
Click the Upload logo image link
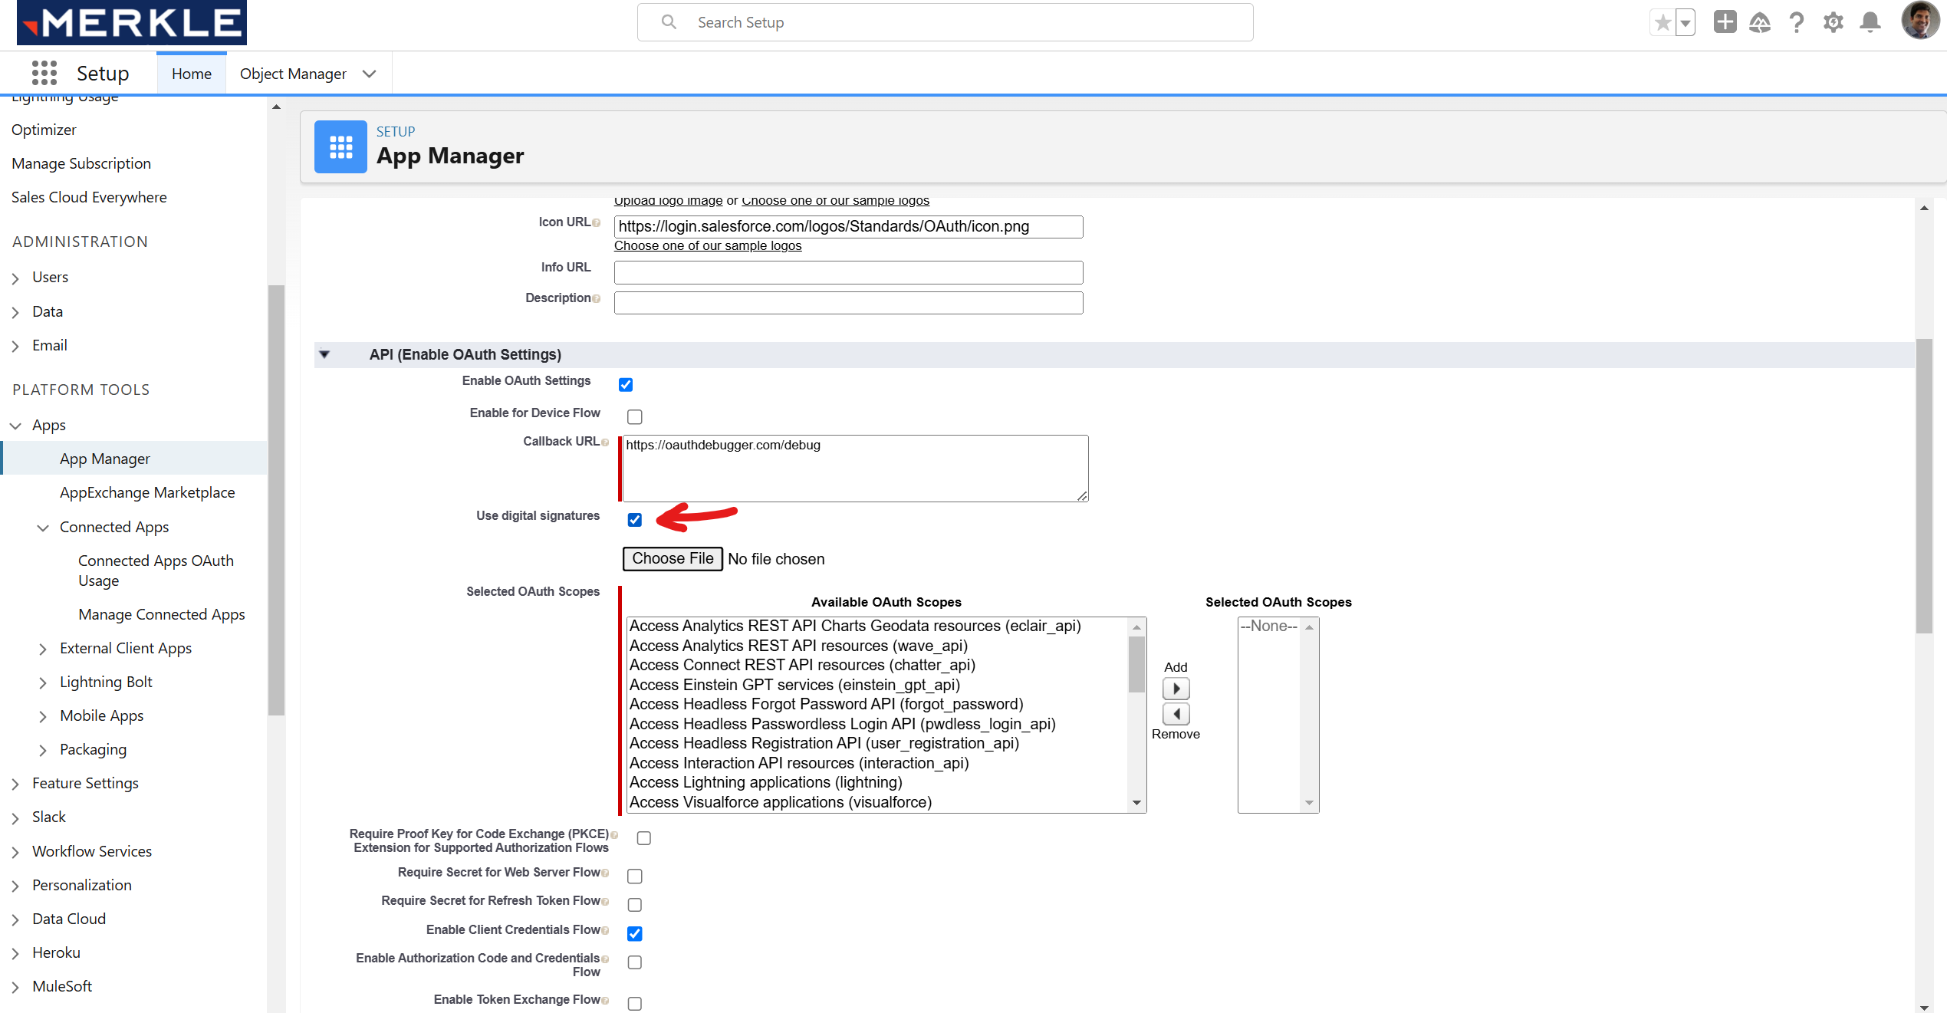668,201
